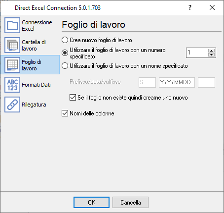Image resolution: width=224 pixels, height=213 pixels.
Task: Select Crea nuovo foglio di lavoro option
Action: pos(65,40)
